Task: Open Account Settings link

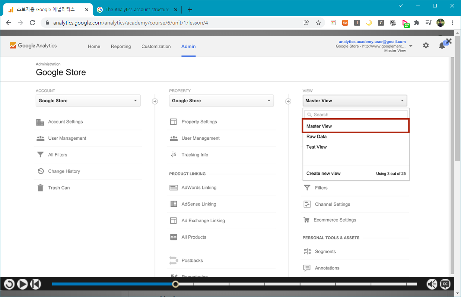Action: (x=66, y=122)
